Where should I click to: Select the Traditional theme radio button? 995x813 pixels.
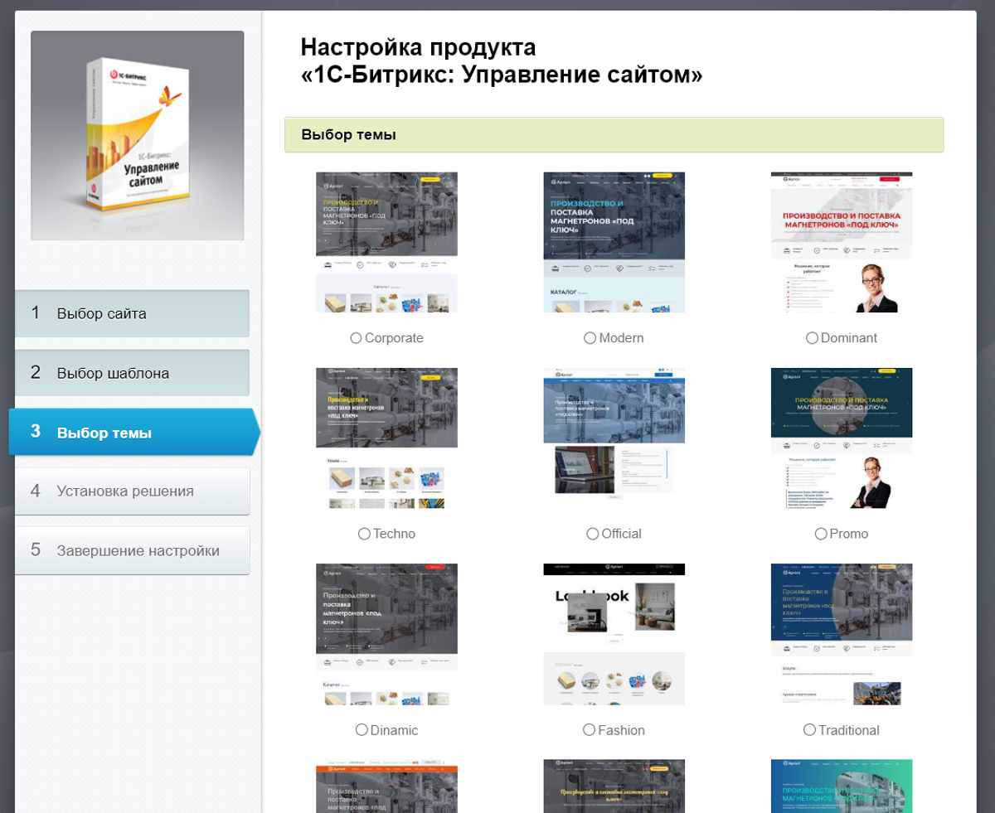click(x=809, y=730)
